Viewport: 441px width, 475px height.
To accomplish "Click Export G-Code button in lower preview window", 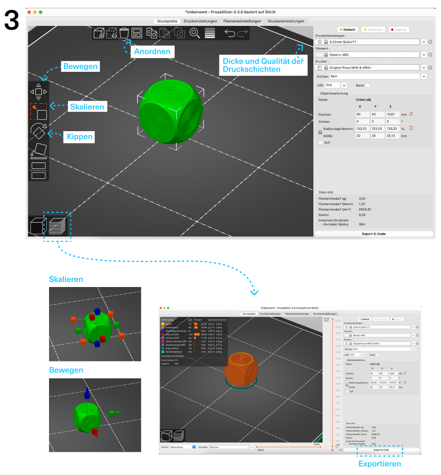I will pos(381,450).
